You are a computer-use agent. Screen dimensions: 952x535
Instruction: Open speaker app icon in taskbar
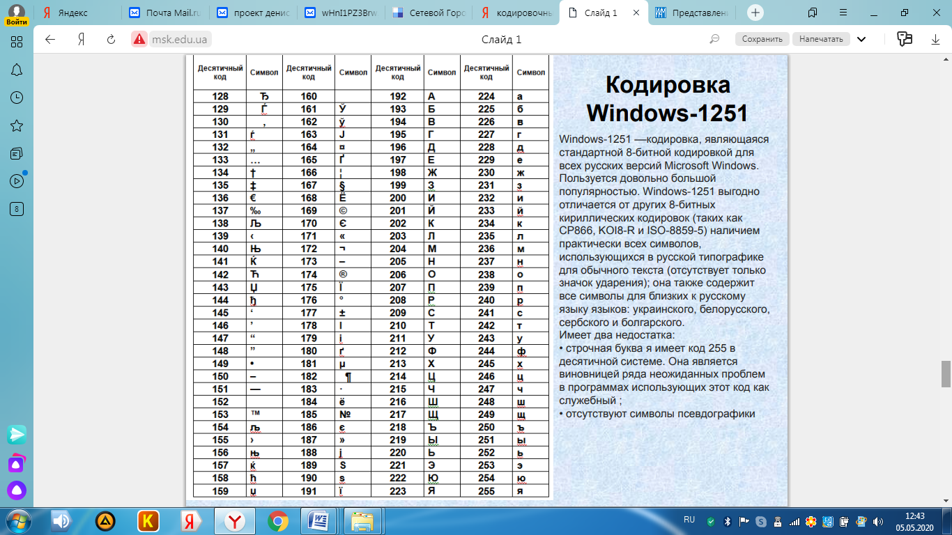[x=61, y=521]
